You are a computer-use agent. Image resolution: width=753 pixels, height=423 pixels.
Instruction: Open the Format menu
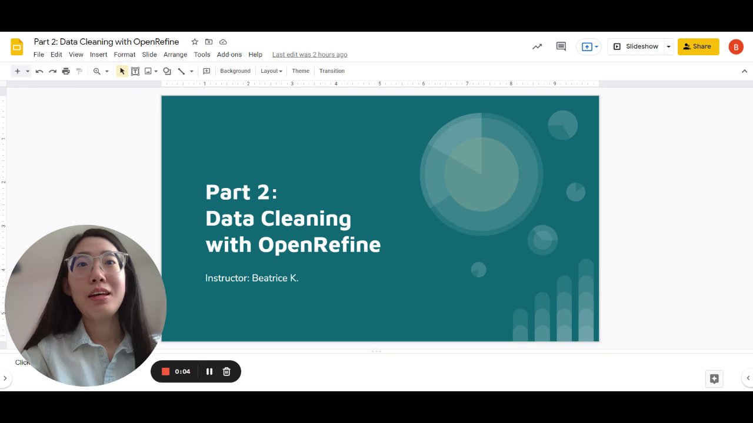tap(125, 55)
